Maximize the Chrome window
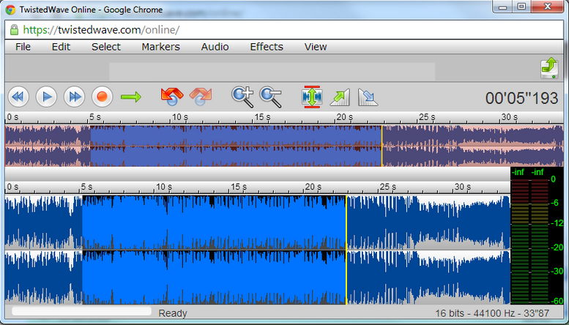 point(521,7)
